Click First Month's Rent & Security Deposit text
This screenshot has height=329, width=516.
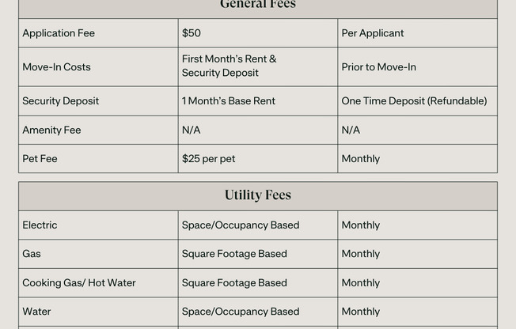click(x=229, y=66)
